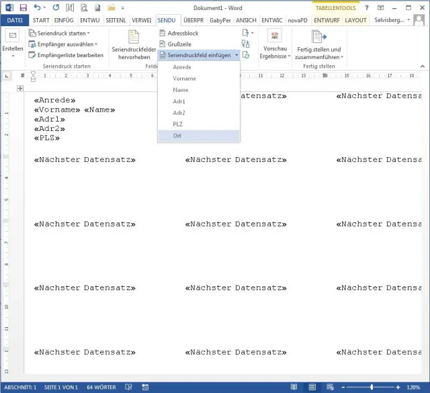Screen dimensions: 430x393
Task: Click the Undo arrow icon
Action: (37, 7)
